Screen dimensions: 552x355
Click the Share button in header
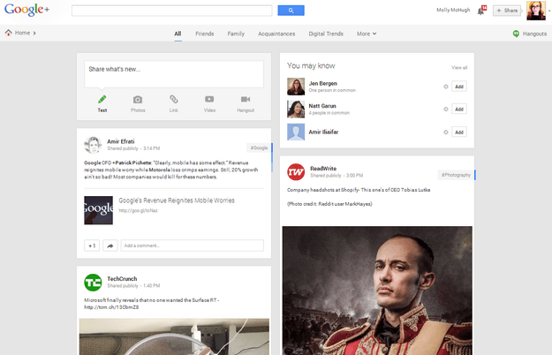(x=507, y=11)
